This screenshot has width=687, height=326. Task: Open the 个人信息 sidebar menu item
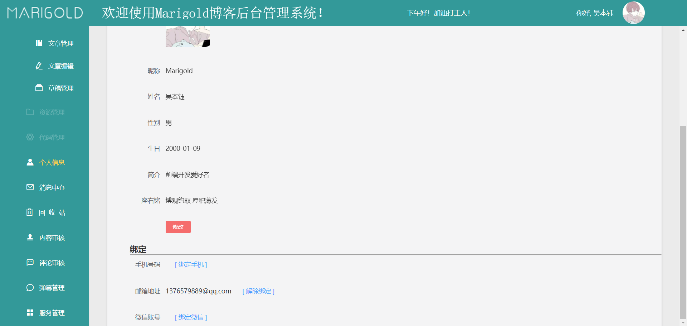[x=52, y=162]
